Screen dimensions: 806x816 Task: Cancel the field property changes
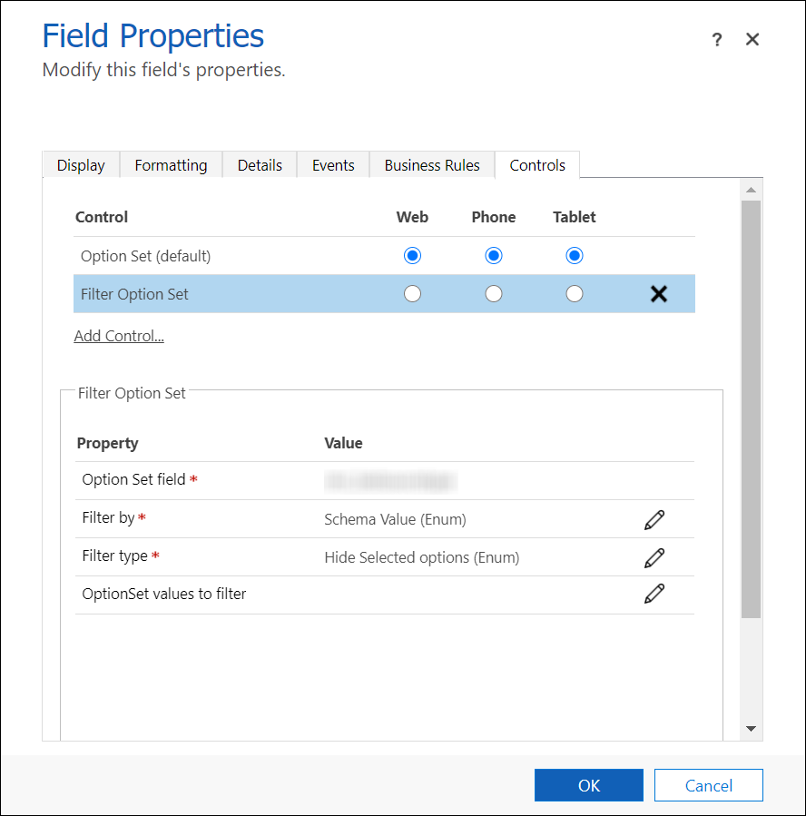[x=708, y=785]
